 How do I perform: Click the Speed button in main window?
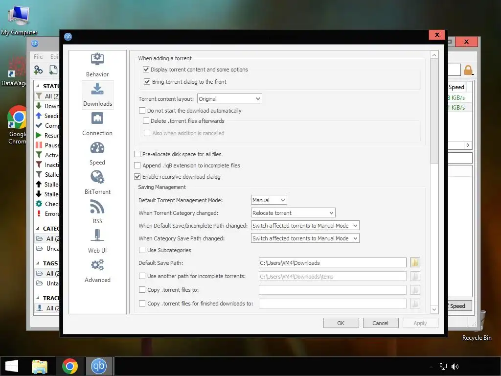(459, 306)
